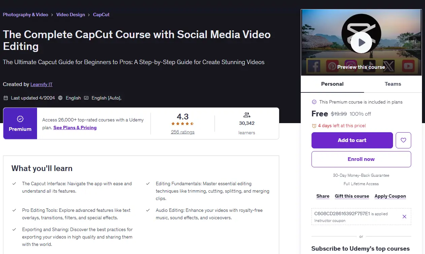Open CapCut breadcrumb link
Image resolution: width=425 pixels, height=254 pixels.
point(101,15)
